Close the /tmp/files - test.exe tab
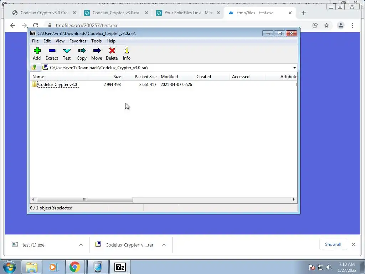Image resolution: width=365 pixels, height=274 pixels. [x=290, y=13]
